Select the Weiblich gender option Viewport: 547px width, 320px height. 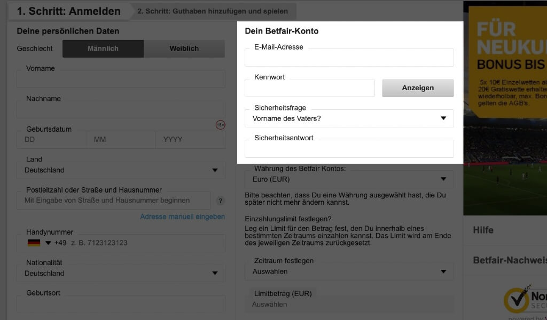[x=184, y=49]
